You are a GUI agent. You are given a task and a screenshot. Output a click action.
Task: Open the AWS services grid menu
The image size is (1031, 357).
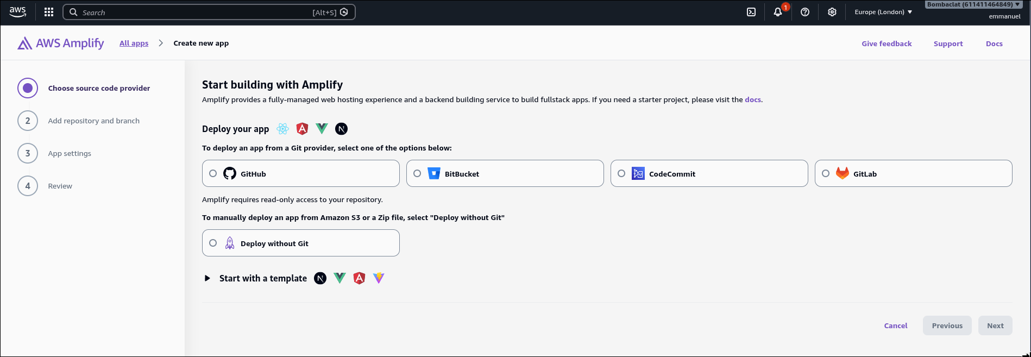[49, 12]
